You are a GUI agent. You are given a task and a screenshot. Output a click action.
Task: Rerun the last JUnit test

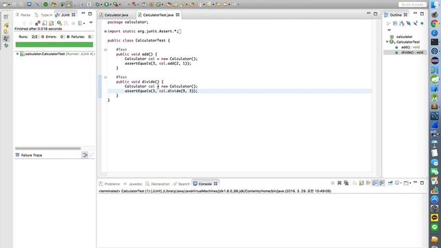[x=60, y=23]
